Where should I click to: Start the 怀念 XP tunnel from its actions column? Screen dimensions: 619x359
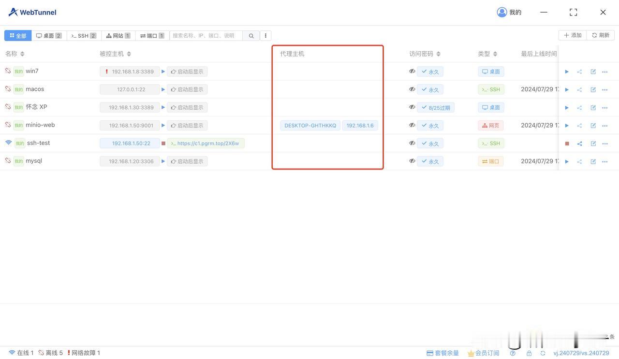click(567, 108)
